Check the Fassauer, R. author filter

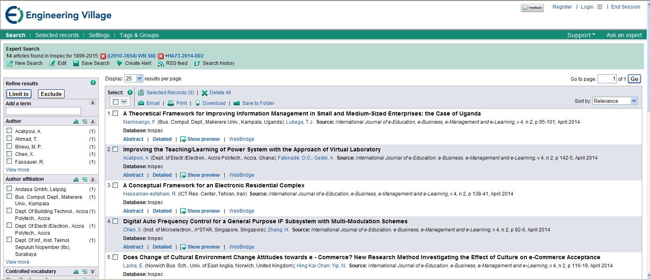tap(9, 161)
